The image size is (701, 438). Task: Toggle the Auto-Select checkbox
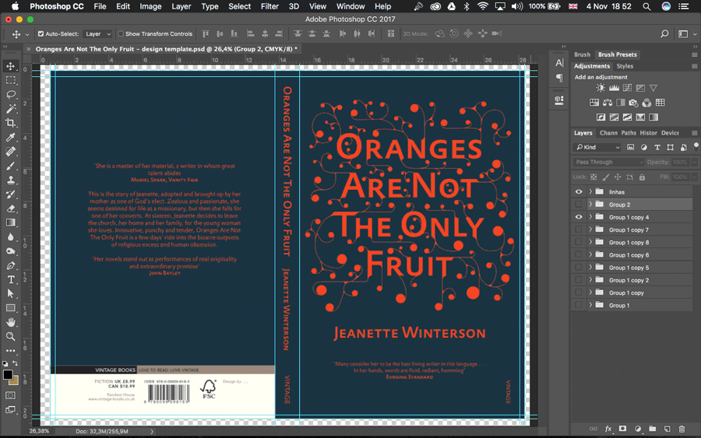click(41, 34)
